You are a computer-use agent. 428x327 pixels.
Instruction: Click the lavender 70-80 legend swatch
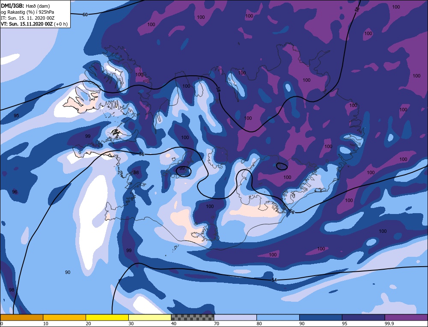235,317
